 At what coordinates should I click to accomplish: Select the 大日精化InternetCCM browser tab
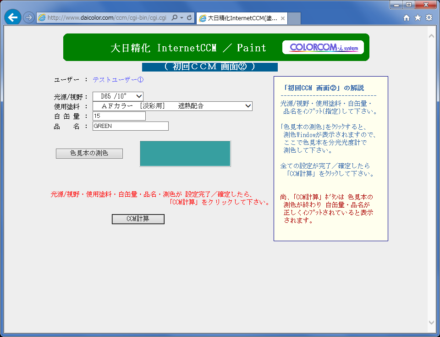click(x=242, y=18)
